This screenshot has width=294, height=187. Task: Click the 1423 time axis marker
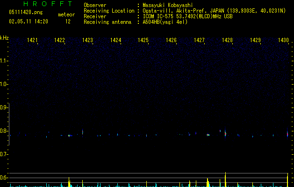point(87,40)
